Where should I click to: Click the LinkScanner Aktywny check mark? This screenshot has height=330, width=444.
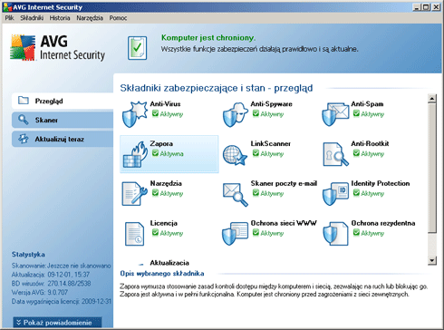pos(256,153)
